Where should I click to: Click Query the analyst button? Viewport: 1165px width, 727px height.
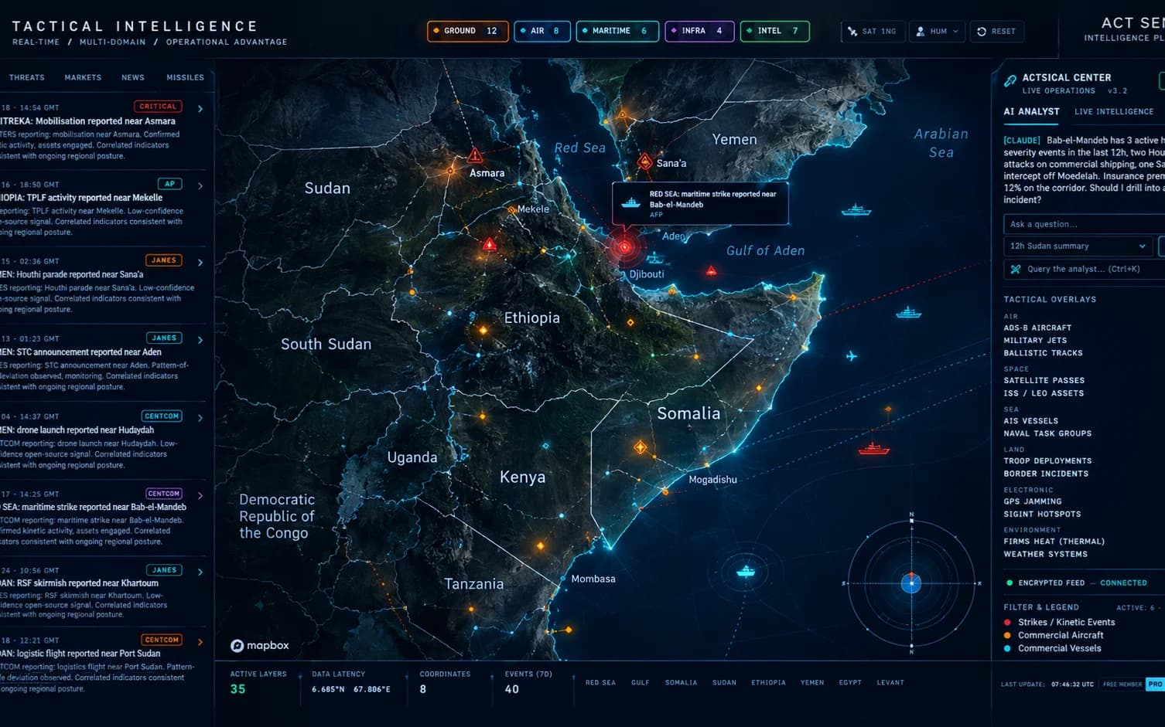[x=1084, y=269]
